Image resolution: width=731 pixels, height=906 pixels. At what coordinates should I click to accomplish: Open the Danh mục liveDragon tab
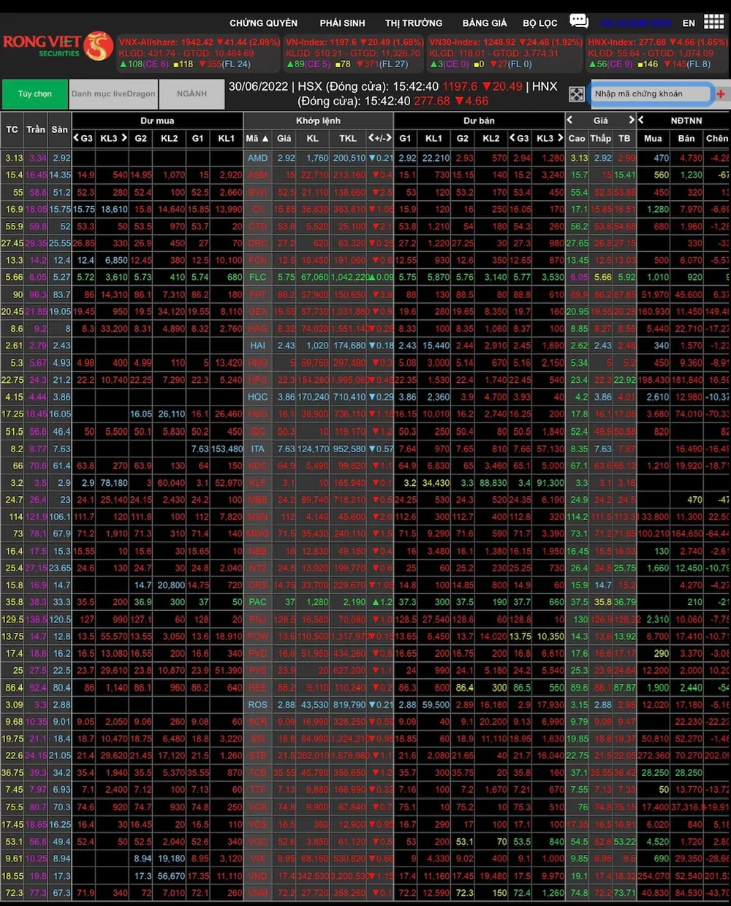pyautogui.click(x=113, y=94)
